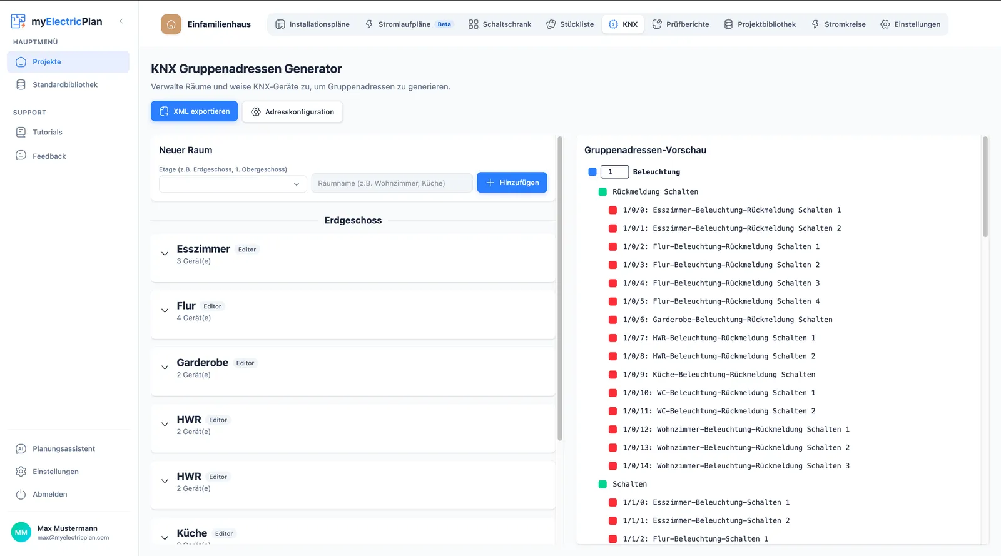The image size is (1001, 556).
Task: Edit the main group number field showing 1
Action: 614,172
